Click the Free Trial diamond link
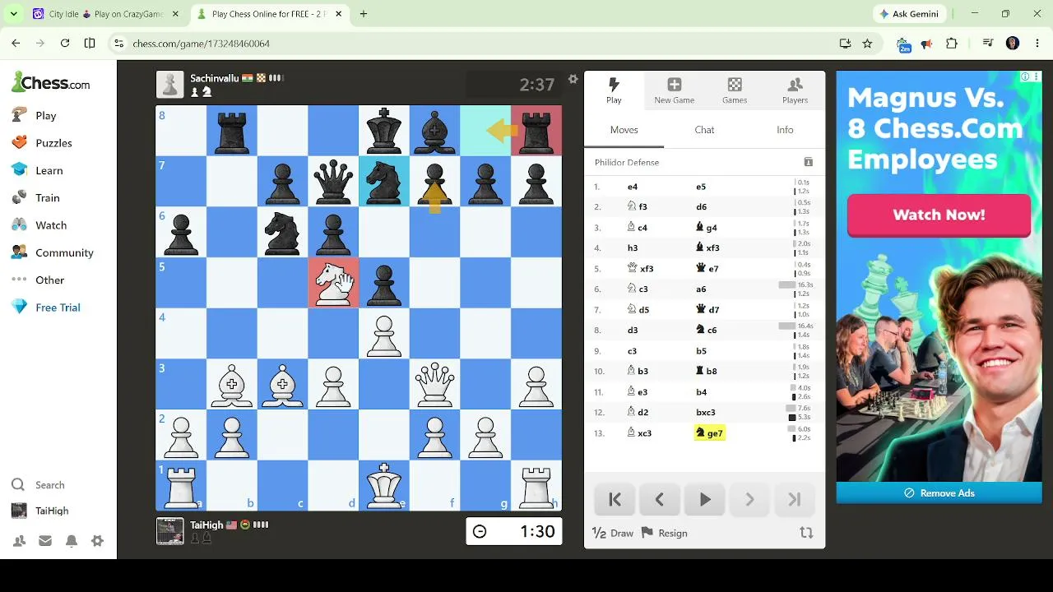This screenshot has width=1053, height=592. [46, 308]
